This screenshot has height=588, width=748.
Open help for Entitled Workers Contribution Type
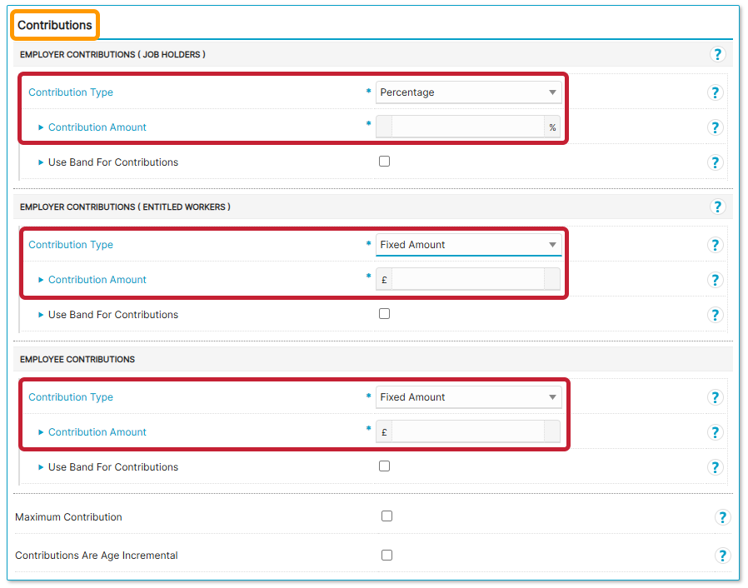[715, 245]
